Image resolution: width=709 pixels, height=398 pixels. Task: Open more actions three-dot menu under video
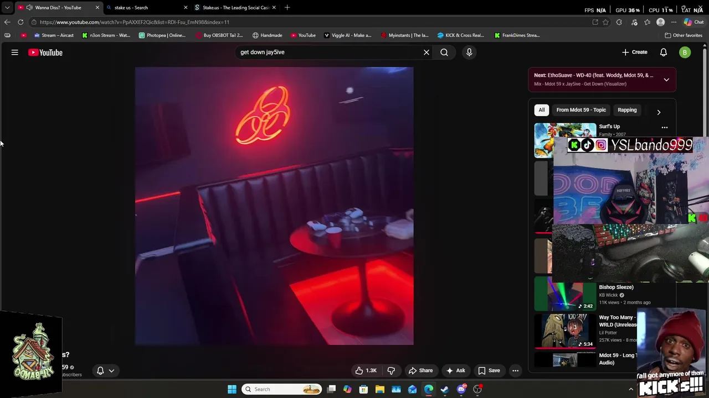pyautogui.click(x=515, y=370)
